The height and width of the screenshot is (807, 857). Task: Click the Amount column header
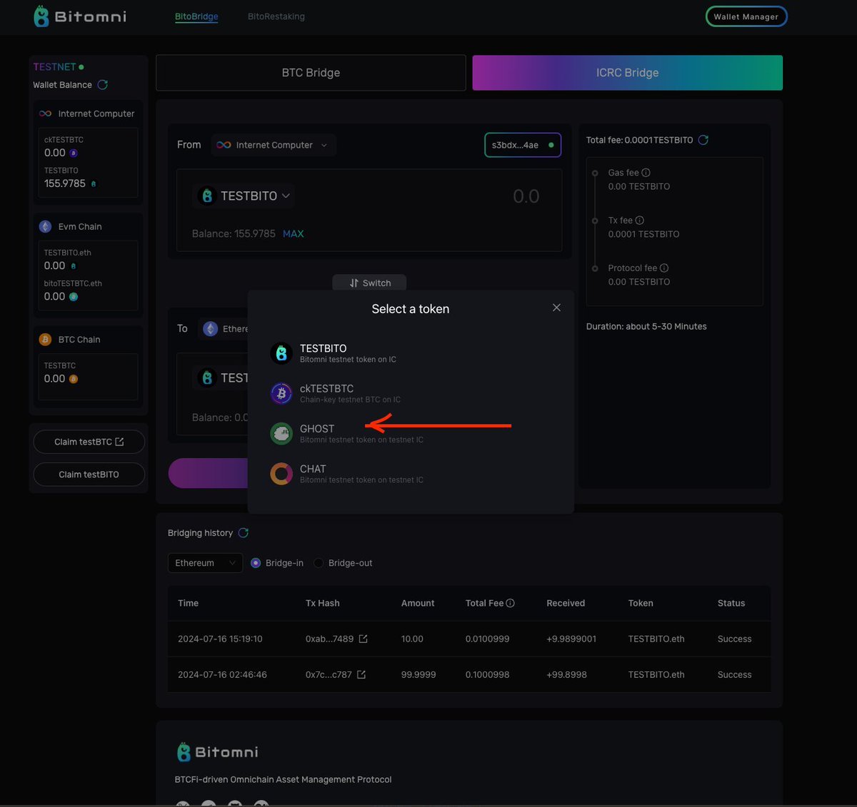click(418, 603)
